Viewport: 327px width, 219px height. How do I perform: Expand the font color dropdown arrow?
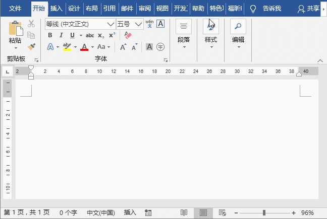92,47
